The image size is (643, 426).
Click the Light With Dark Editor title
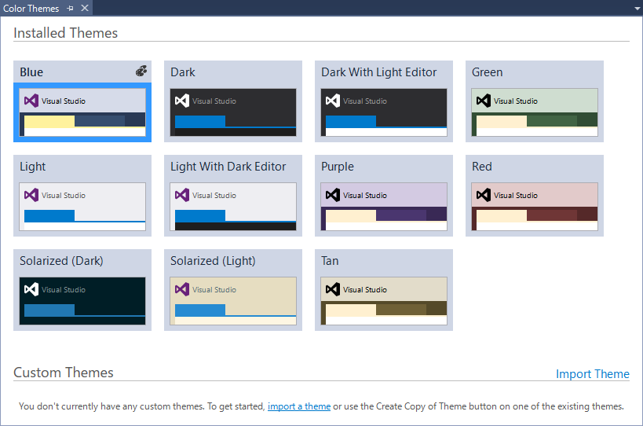tap(228, 167)
